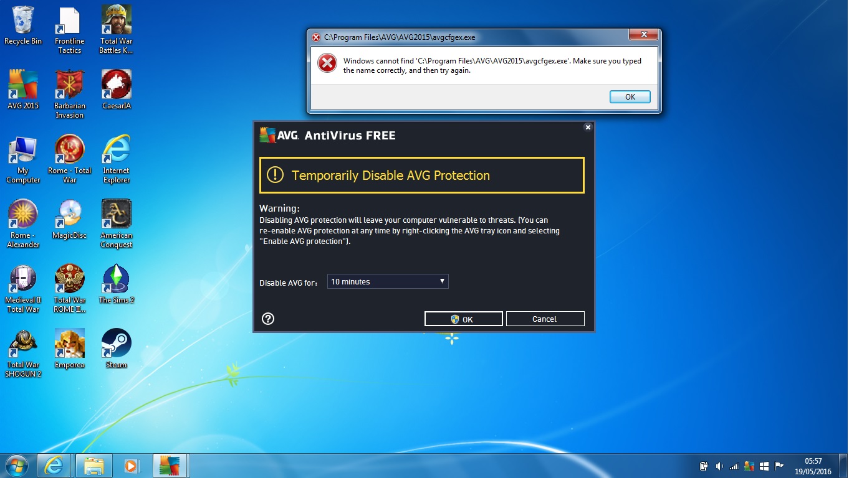Open the taskbar clock showing 05:57
849x478 pixels.
(813, 466)
